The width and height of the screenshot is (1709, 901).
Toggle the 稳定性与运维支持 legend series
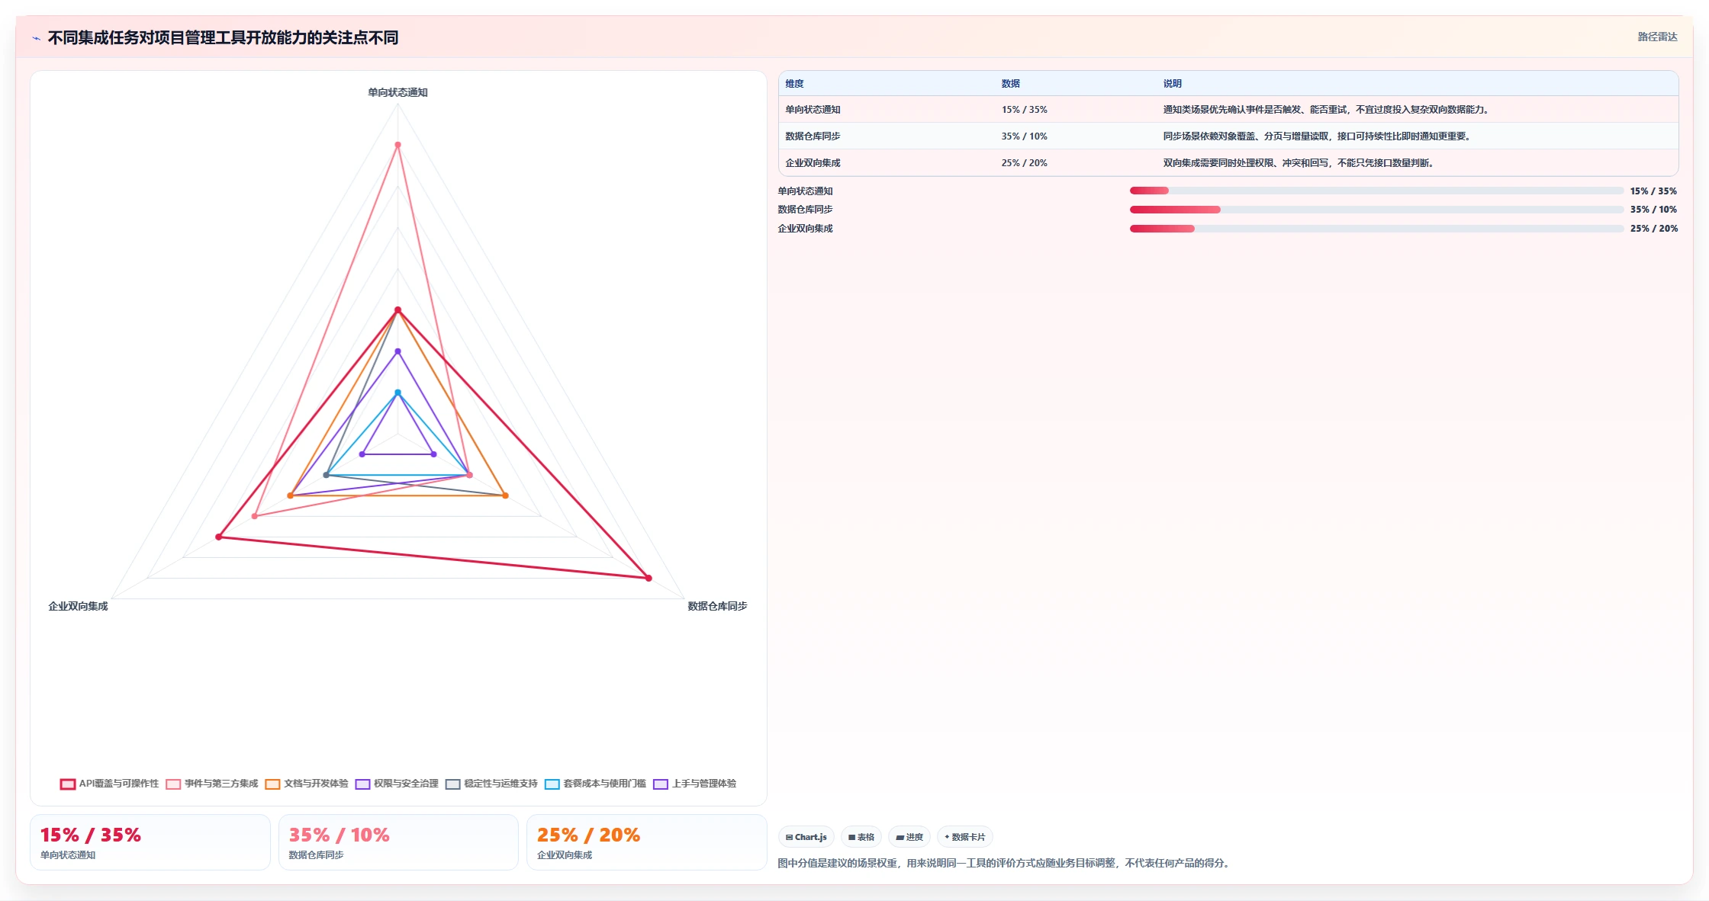tap(492, 784)
